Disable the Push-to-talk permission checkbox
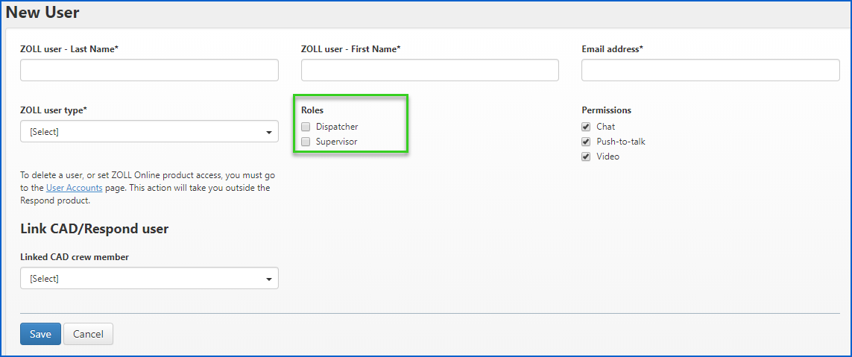The width and height of the screenshot is (852, 357). (586, 142)
